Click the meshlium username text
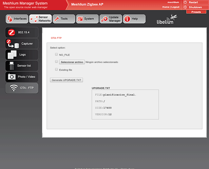The image size is (209, 169). pyautogui.click(x=173, y=2)
